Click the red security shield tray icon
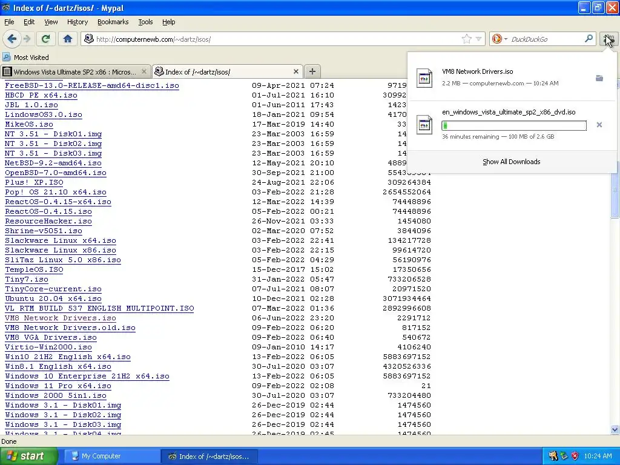 (x=575, y=456)
